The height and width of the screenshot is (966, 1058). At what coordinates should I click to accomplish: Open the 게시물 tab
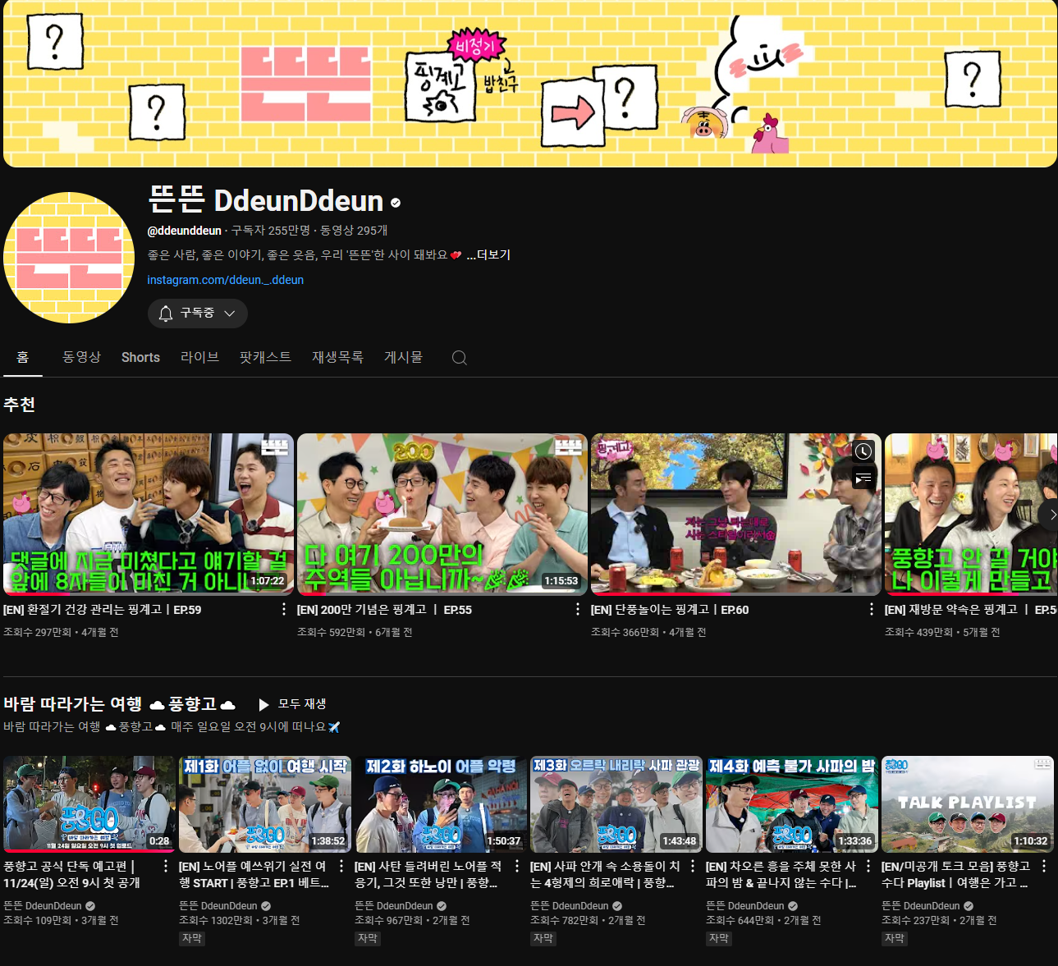403,357
